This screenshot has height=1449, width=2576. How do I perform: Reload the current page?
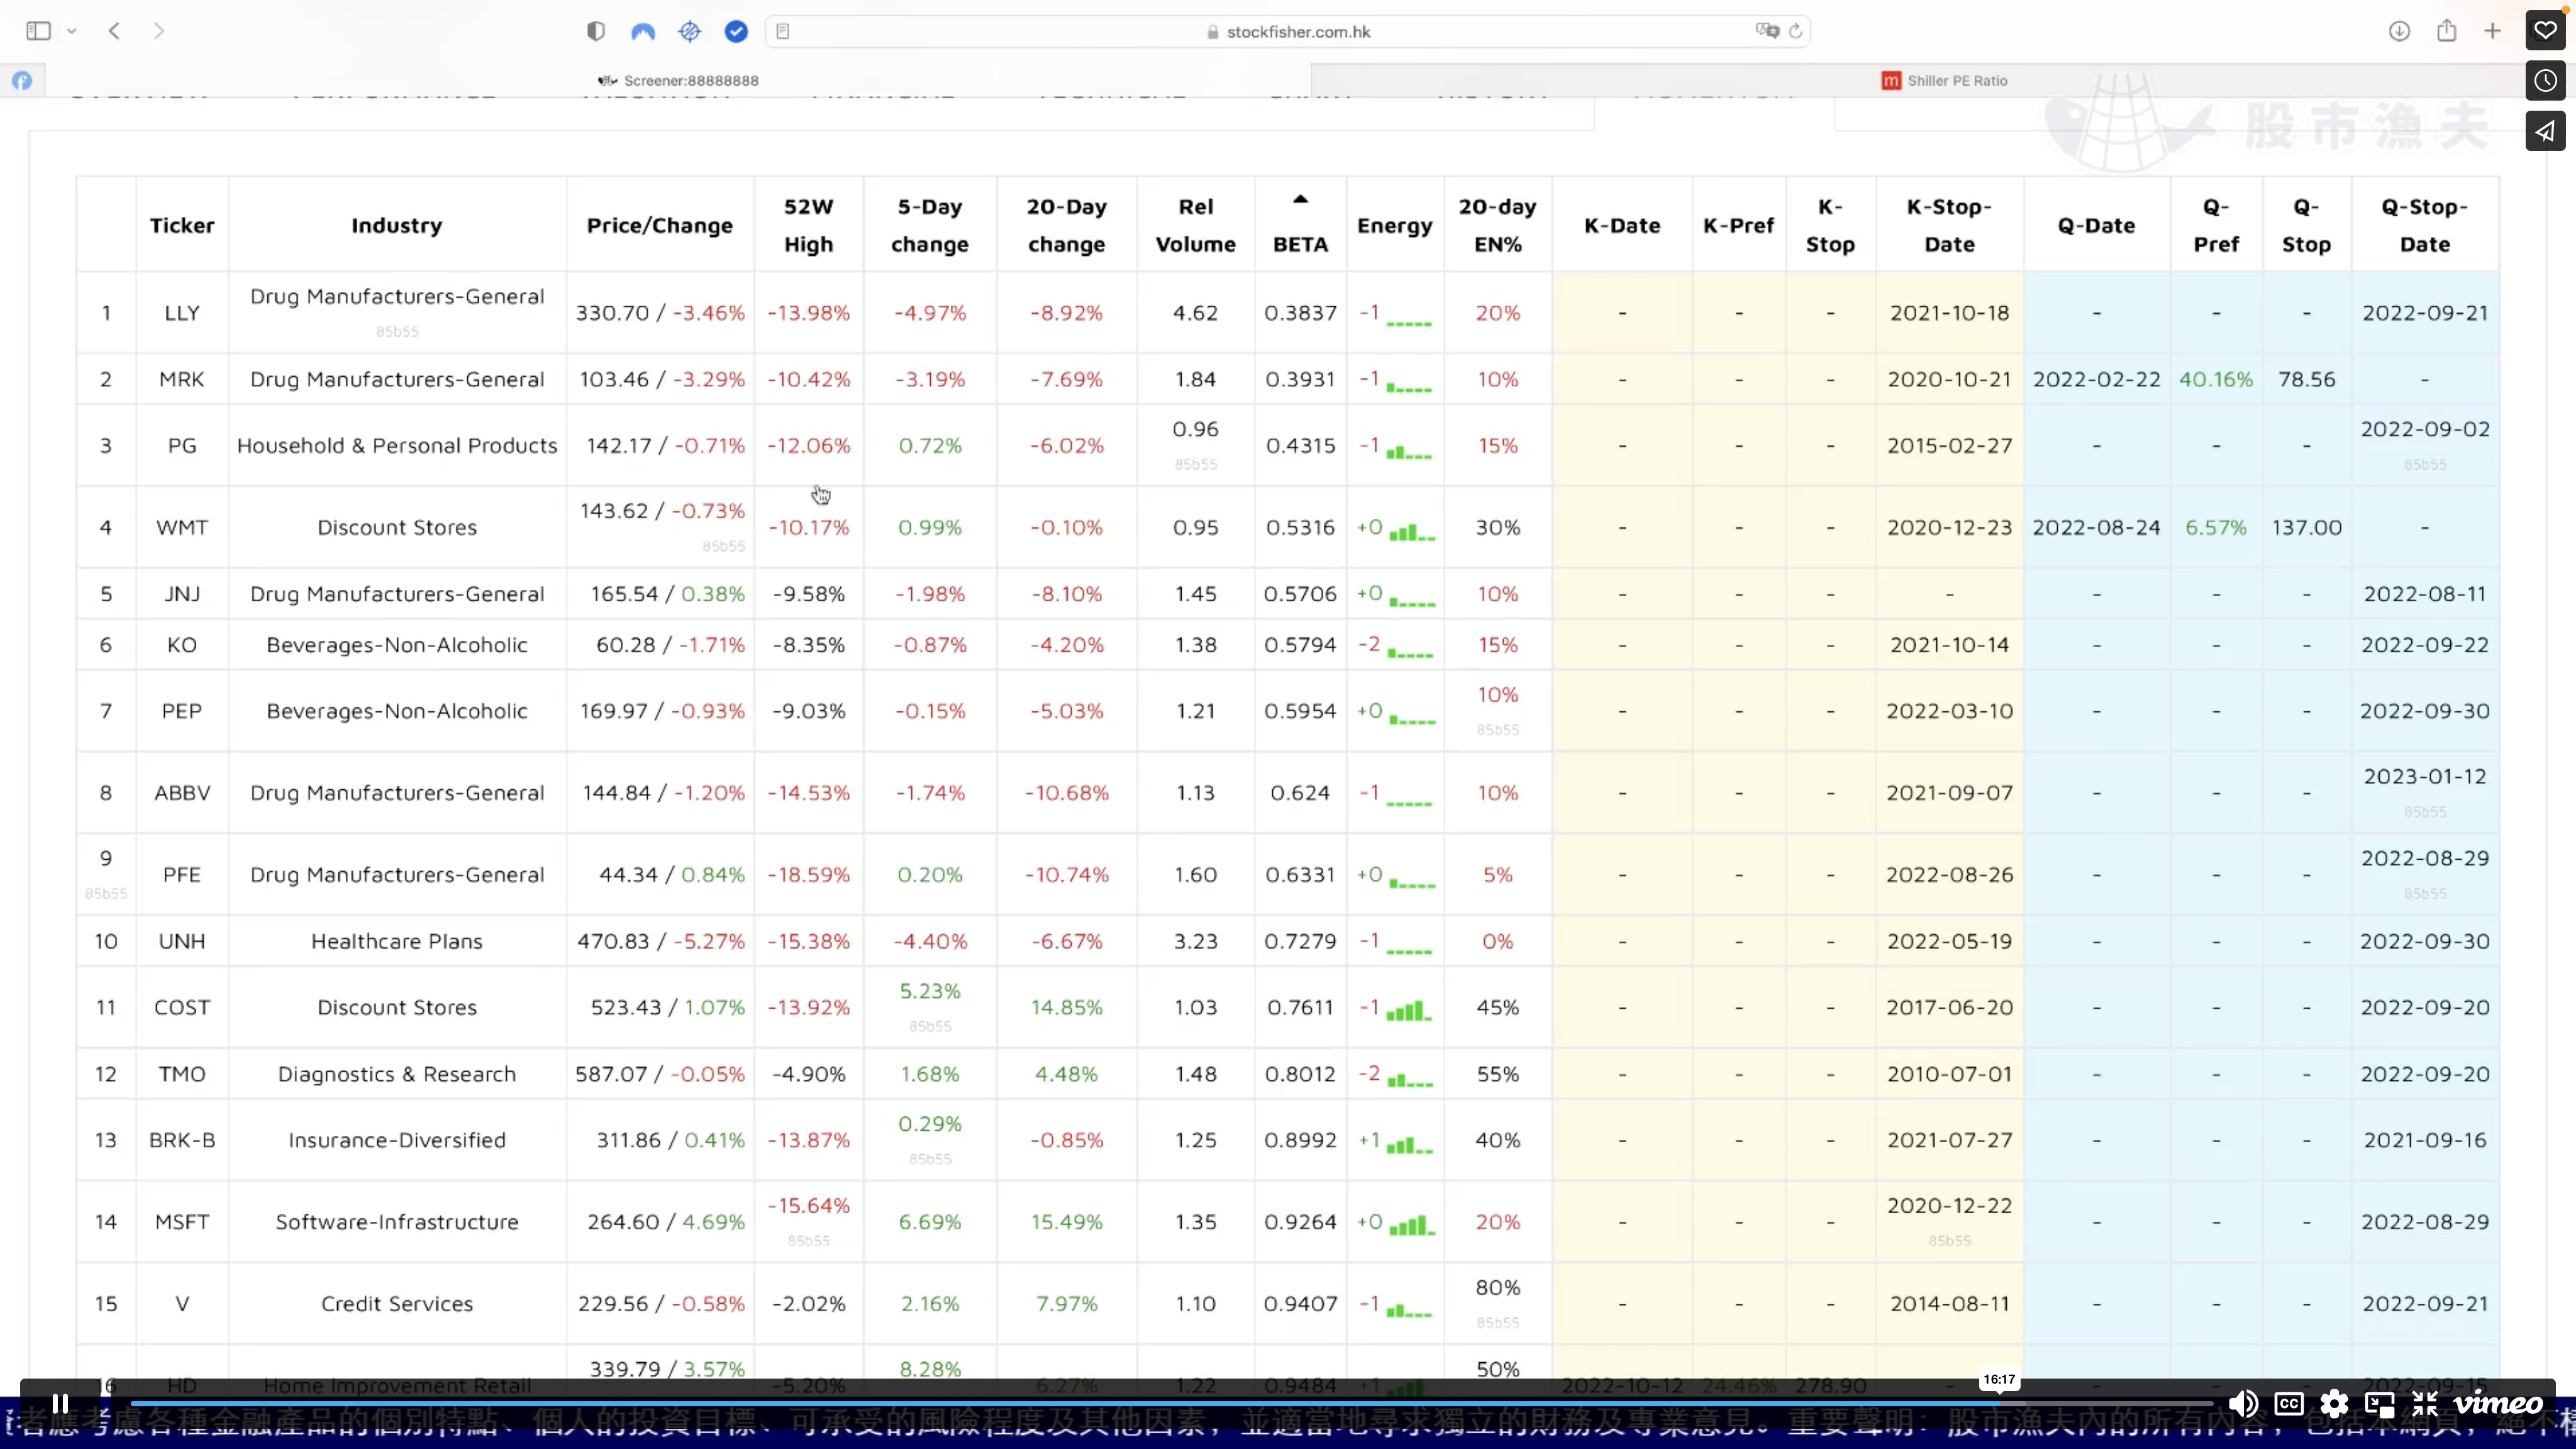pyautogui.click(x=1796, y=31)
